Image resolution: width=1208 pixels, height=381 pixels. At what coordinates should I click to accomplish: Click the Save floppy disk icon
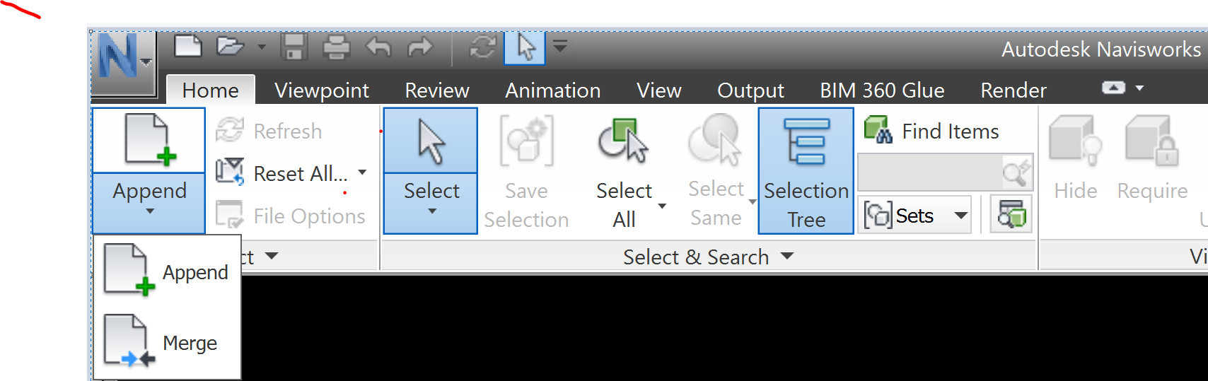click(x=294, y=47)
